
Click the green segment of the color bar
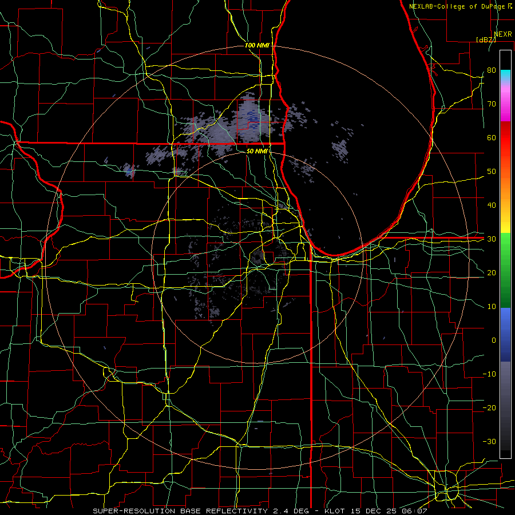(505, 270)
